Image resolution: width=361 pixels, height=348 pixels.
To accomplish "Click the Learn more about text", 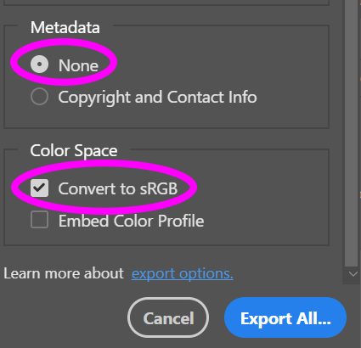I will point(64,273).
